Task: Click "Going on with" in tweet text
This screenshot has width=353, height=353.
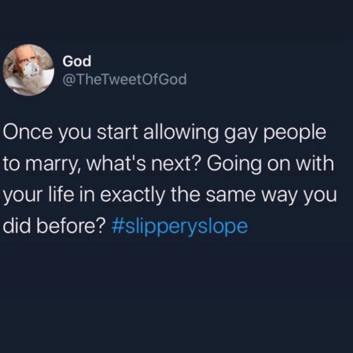Action: pyautogui.click(x=270, y=165)
